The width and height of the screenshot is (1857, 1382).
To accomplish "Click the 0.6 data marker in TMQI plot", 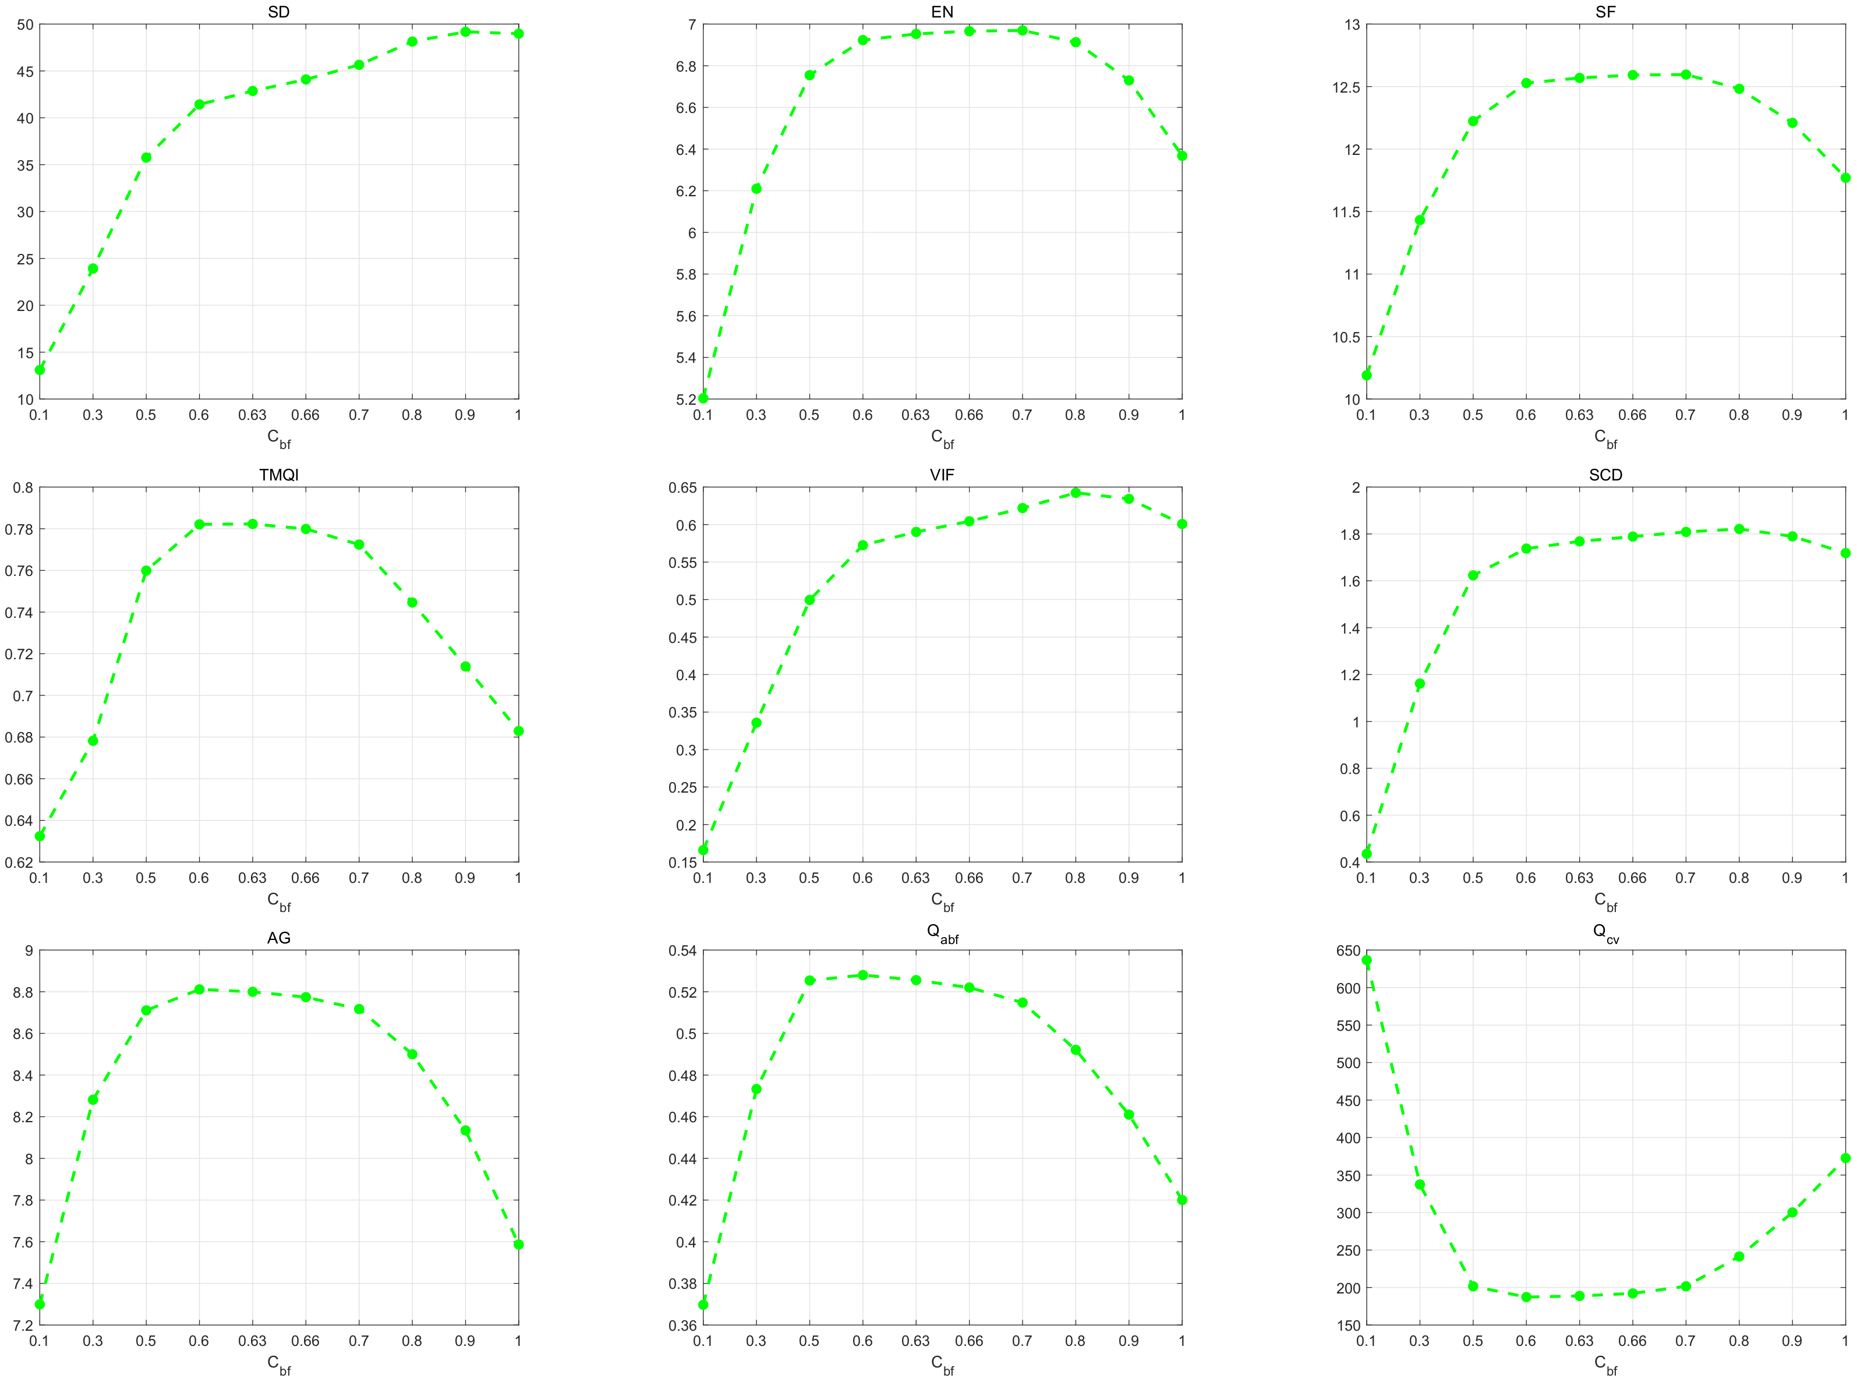I will tap(199, 525).
